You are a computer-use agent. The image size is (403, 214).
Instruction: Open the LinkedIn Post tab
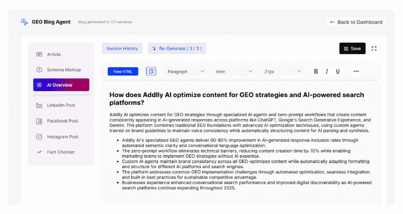click(61, 105)
